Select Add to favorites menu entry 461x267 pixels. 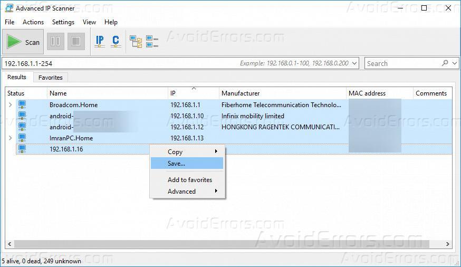(189, 180)
